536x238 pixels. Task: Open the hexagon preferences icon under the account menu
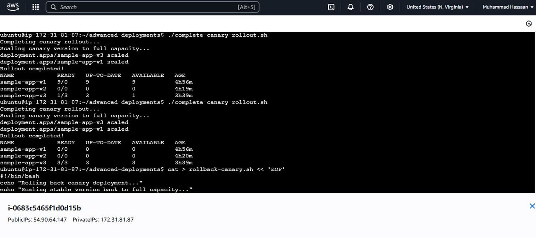click(x=529, y=24)
